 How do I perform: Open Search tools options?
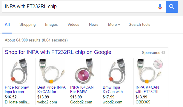pyautogui.click(x=139, y=25)
